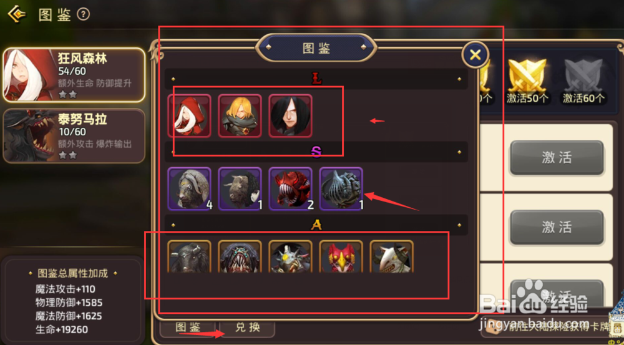
Task: Pick the red rooster A card
Action: (x=341, y=256)
